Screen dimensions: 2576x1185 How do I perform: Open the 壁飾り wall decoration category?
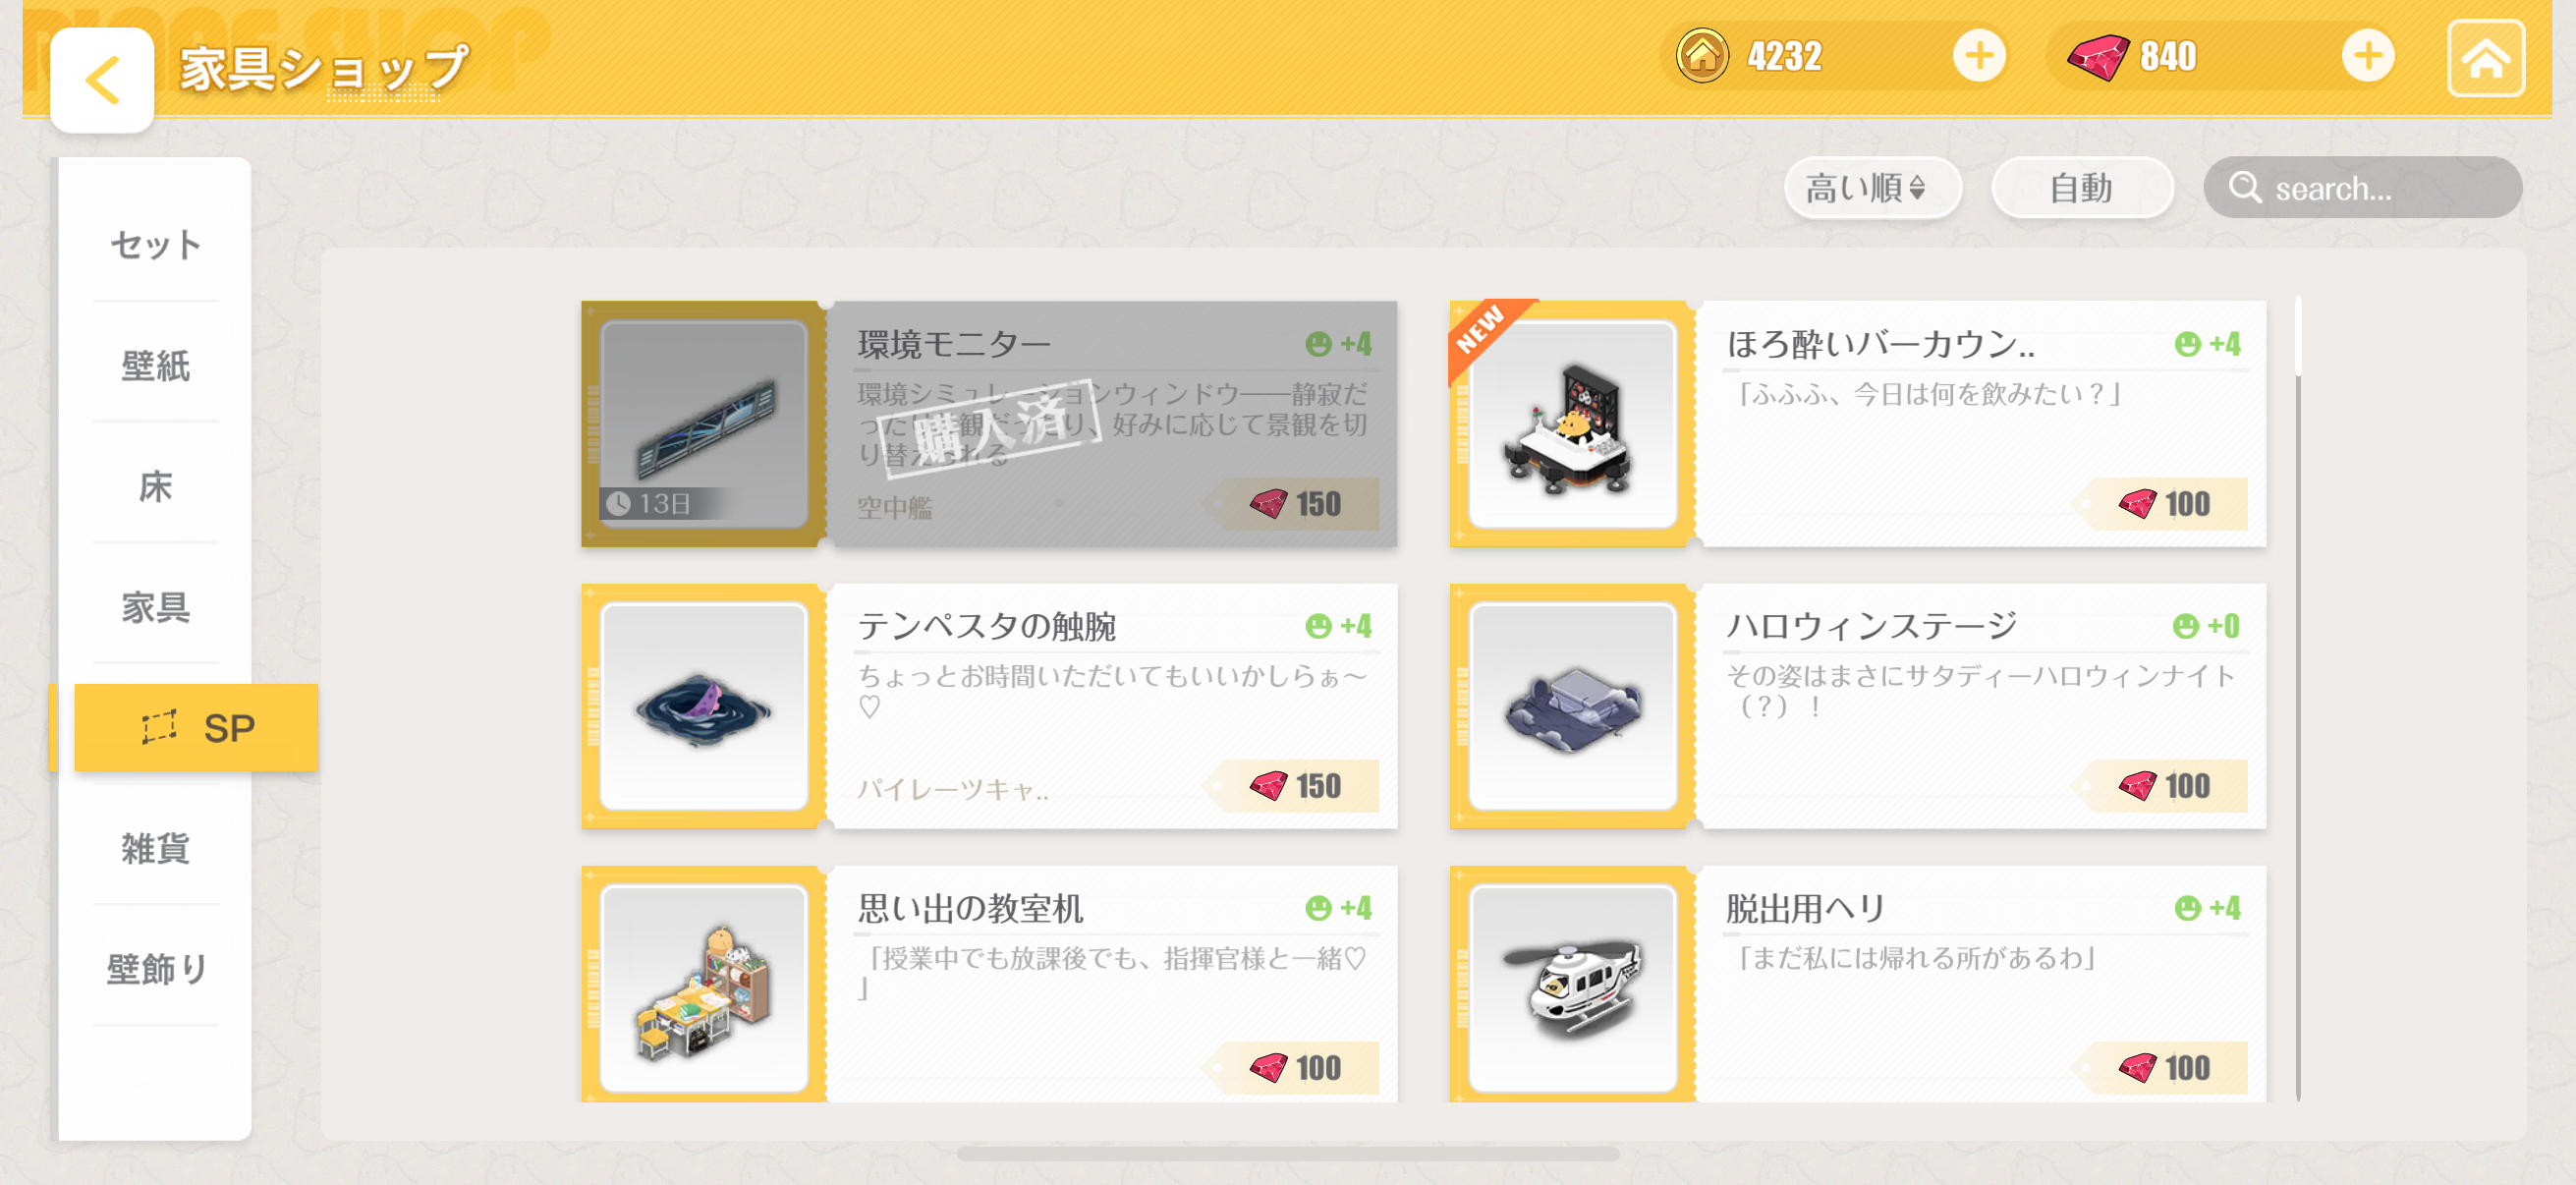click(x=155, y=969)
